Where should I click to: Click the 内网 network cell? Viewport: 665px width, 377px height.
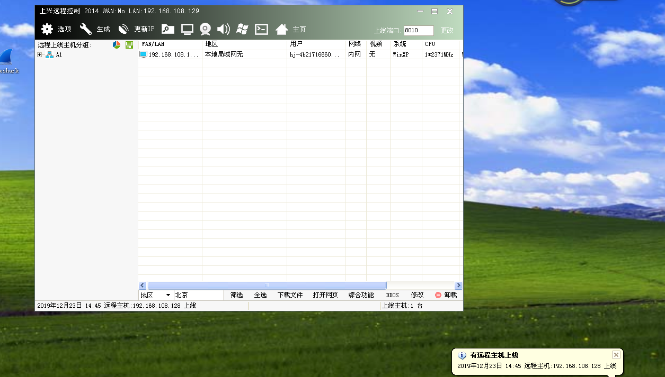(x=354, y=54)
